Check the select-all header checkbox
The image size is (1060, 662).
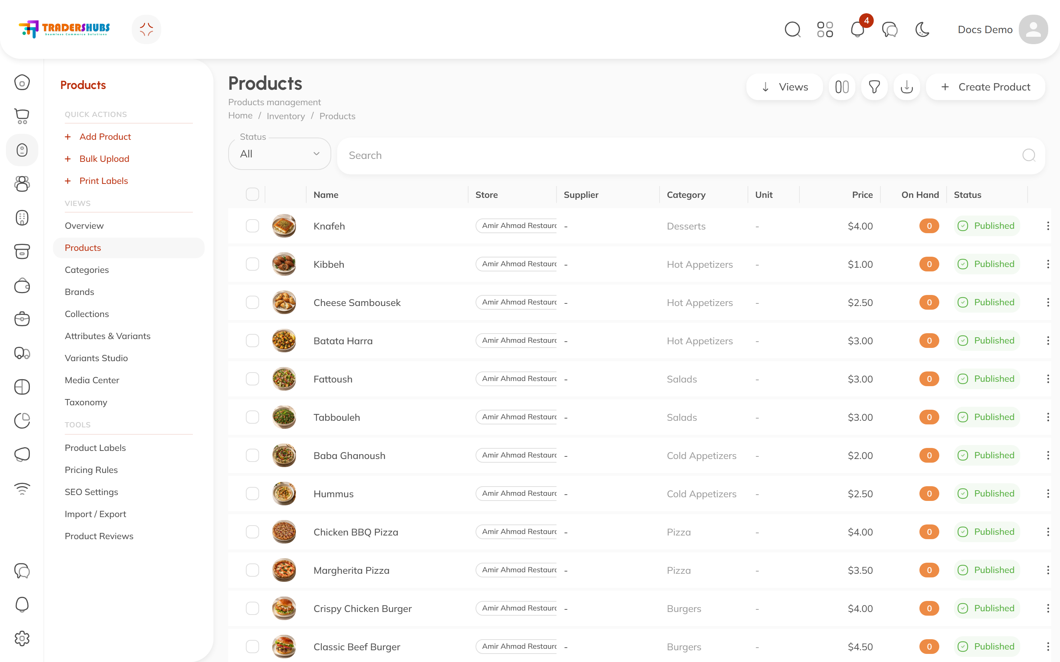point(252,195)
